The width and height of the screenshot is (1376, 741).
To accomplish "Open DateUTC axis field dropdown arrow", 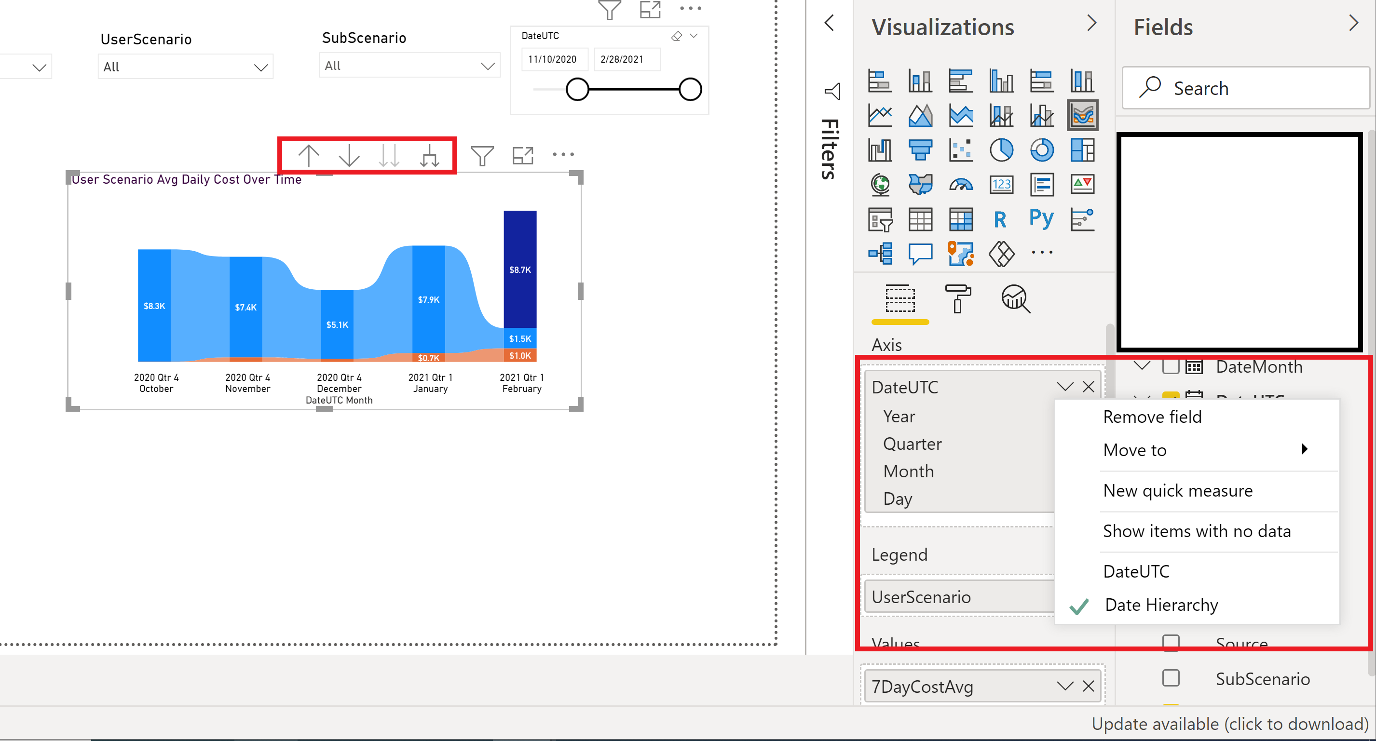I will (x=1064, y=387).
